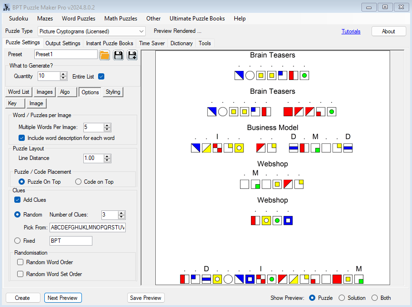Image resolution: width=412 pixels, height=307 pixels.
Task: Enable Random Word Order
Action: 20,262
